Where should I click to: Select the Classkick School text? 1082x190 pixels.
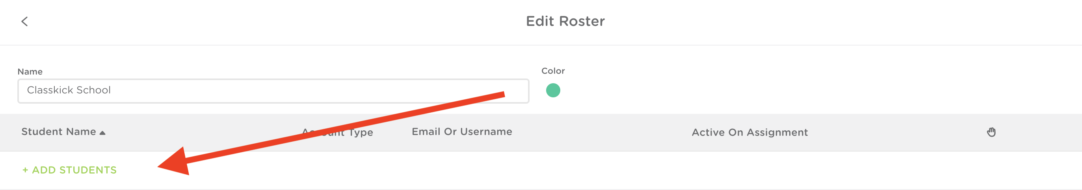point(69,90)
